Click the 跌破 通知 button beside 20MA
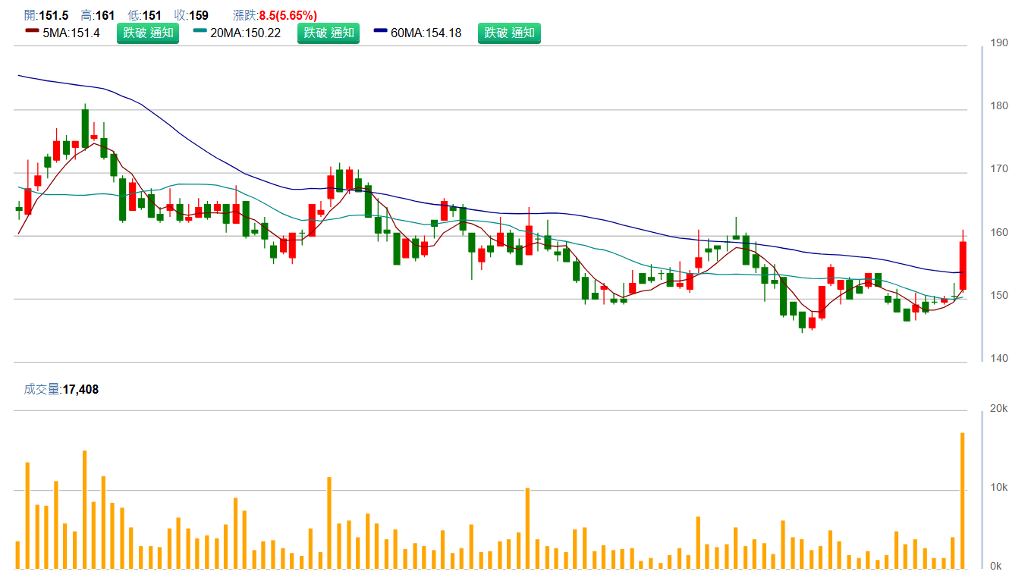 coord(328,33)
